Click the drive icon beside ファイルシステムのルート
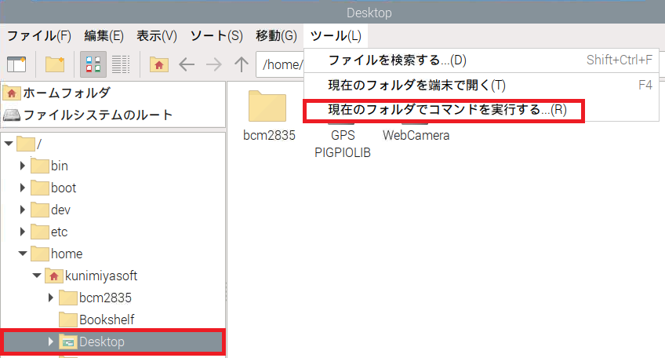The image size is (665, 358). (x=12, y=115)
